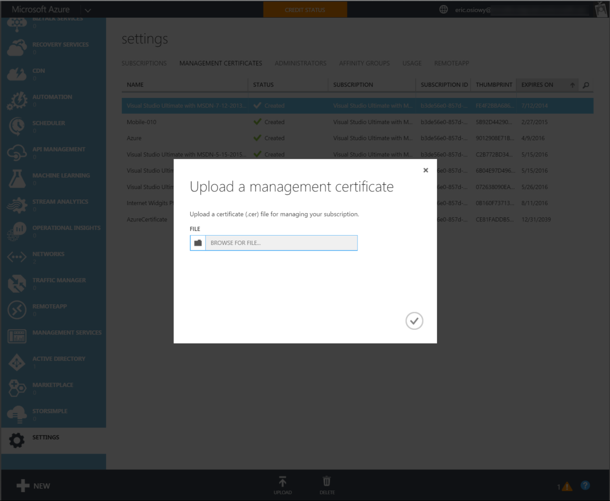
Task: Open the table search magnifier icon
Action: point(586,85)
